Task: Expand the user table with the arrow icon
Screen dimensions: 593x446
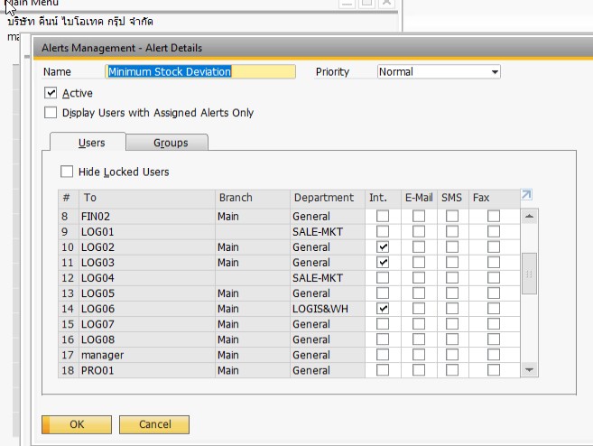Action: pos(526,195)
